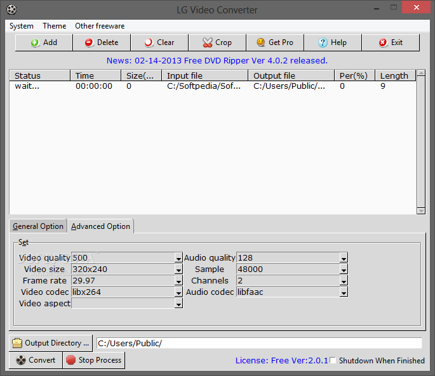Click the red Stop Process icon
Screen dimensions: 435x376
(x=70, y=360)
